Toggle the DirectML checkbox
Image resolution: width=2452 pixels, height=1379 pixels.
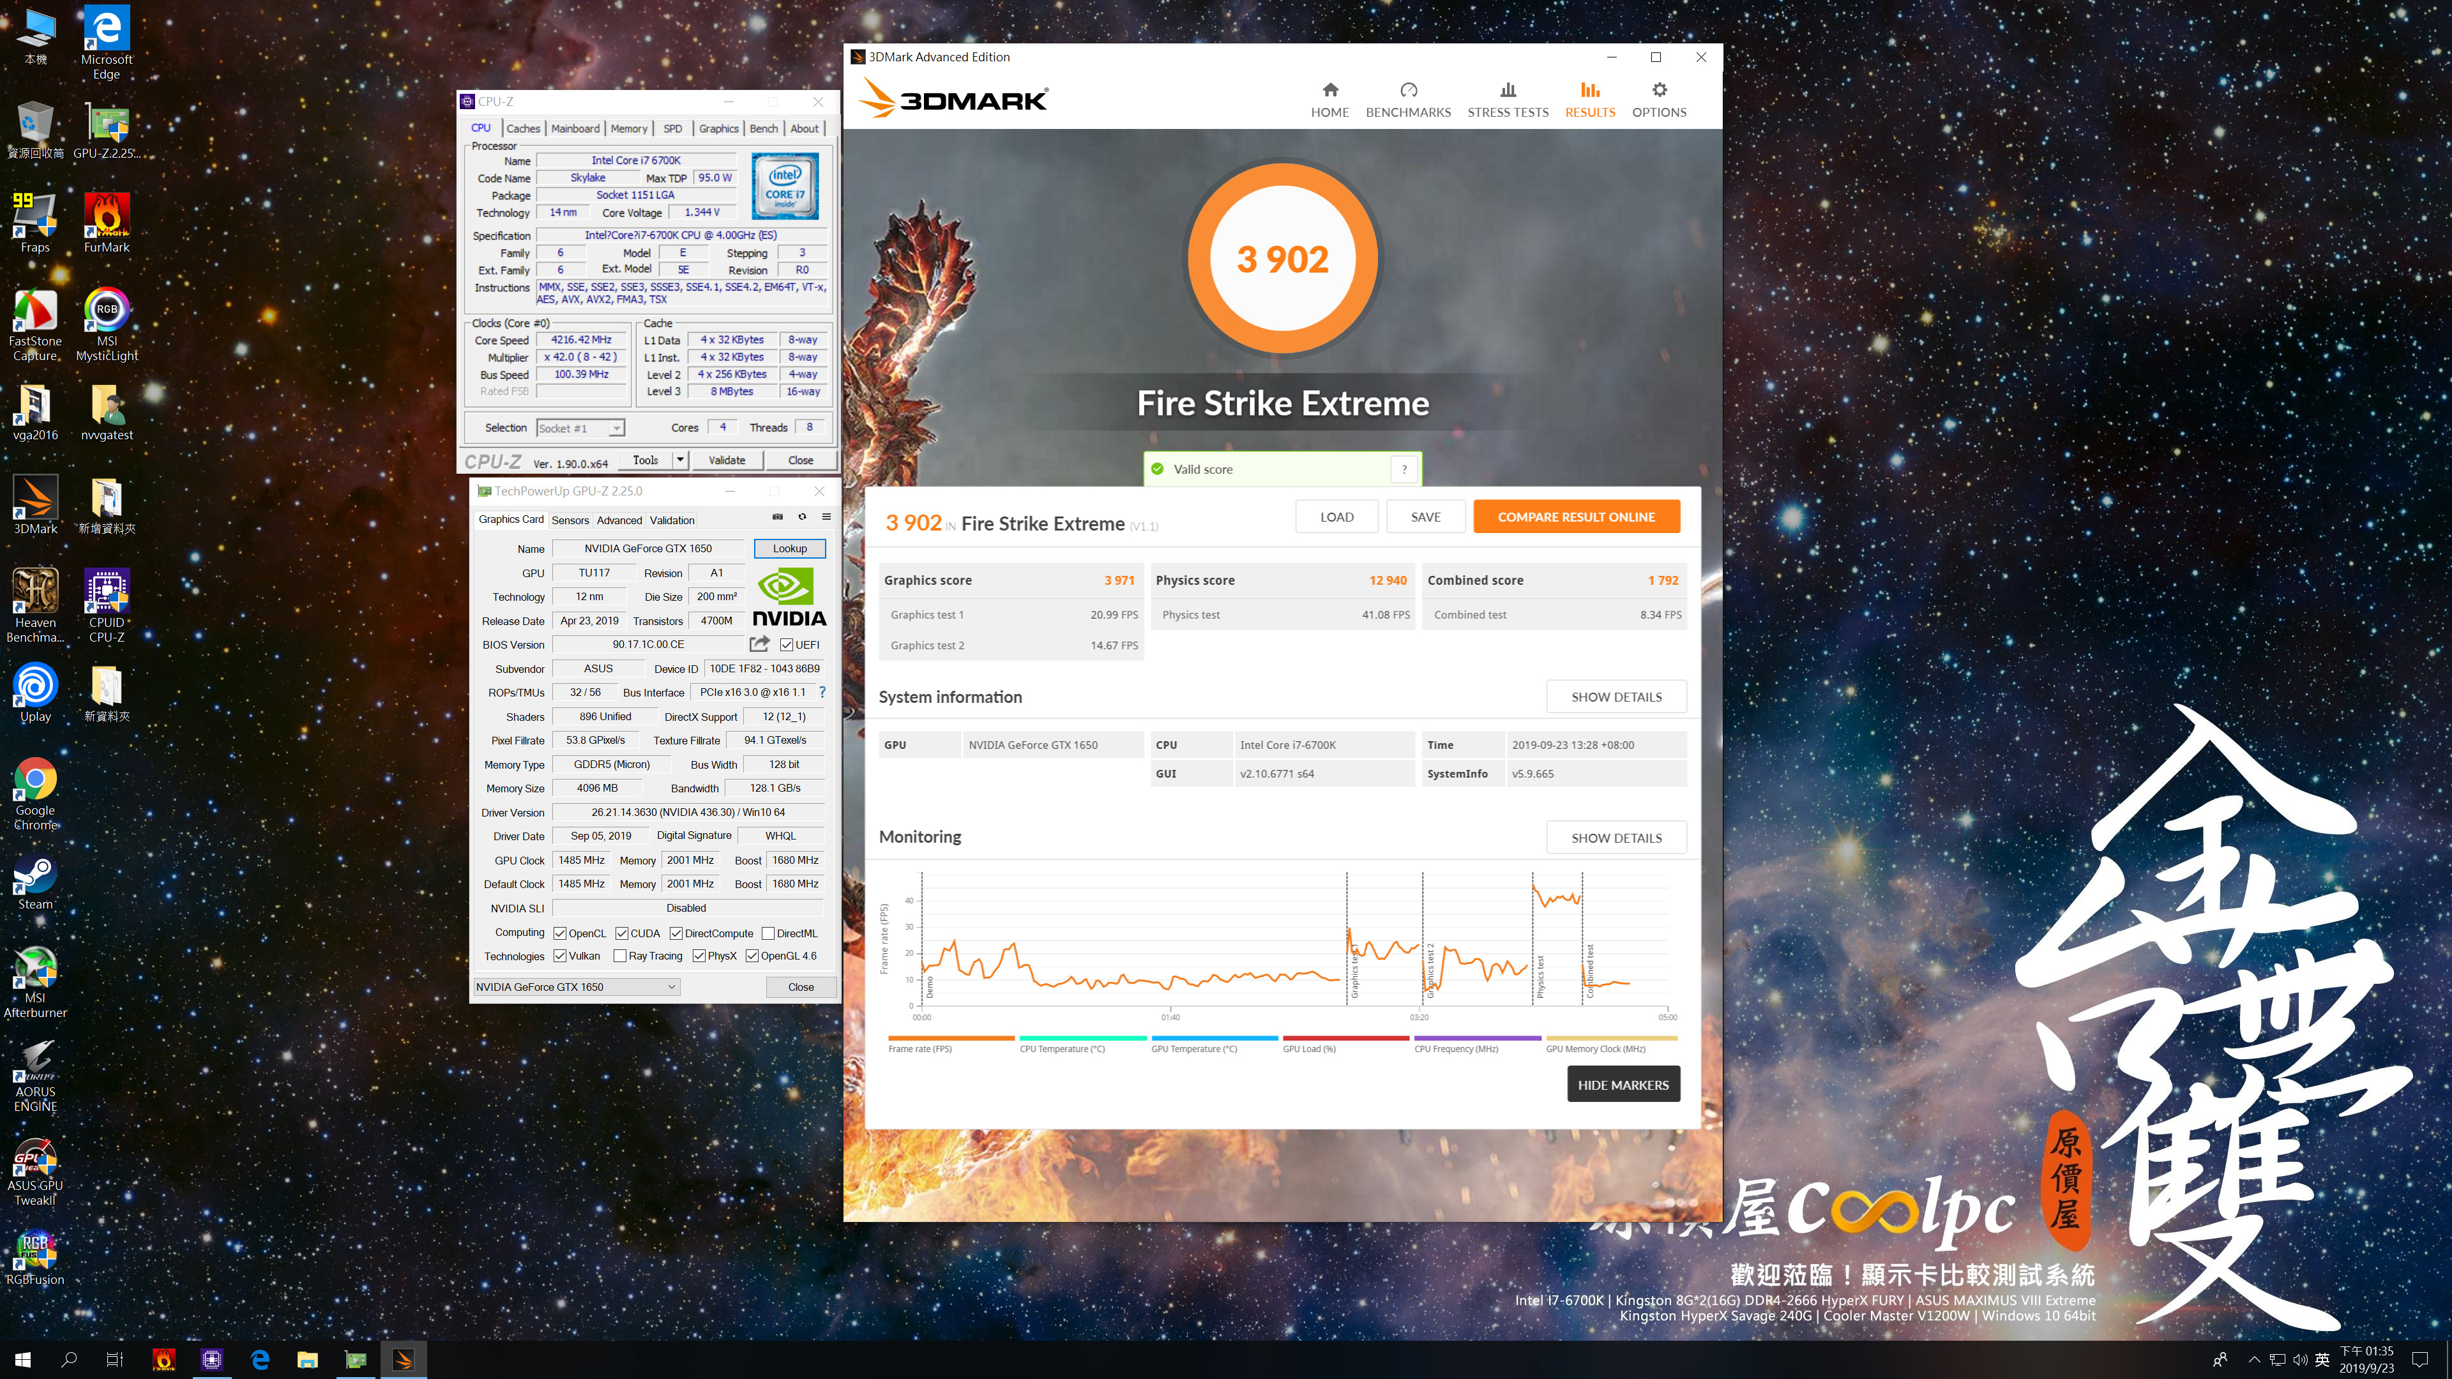tap(768, 933)
